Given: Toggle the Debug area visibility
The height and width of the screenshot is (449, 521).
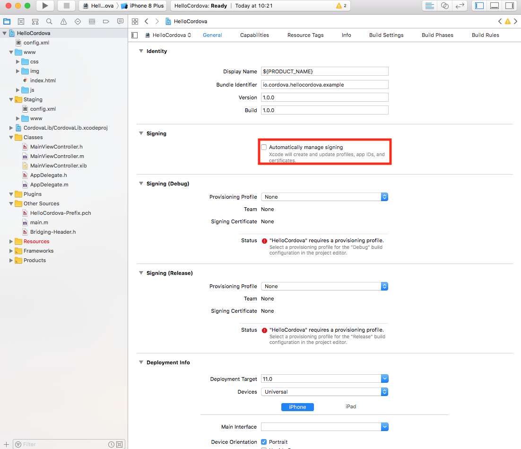Looking at the screenshot, I should (495, 6).
